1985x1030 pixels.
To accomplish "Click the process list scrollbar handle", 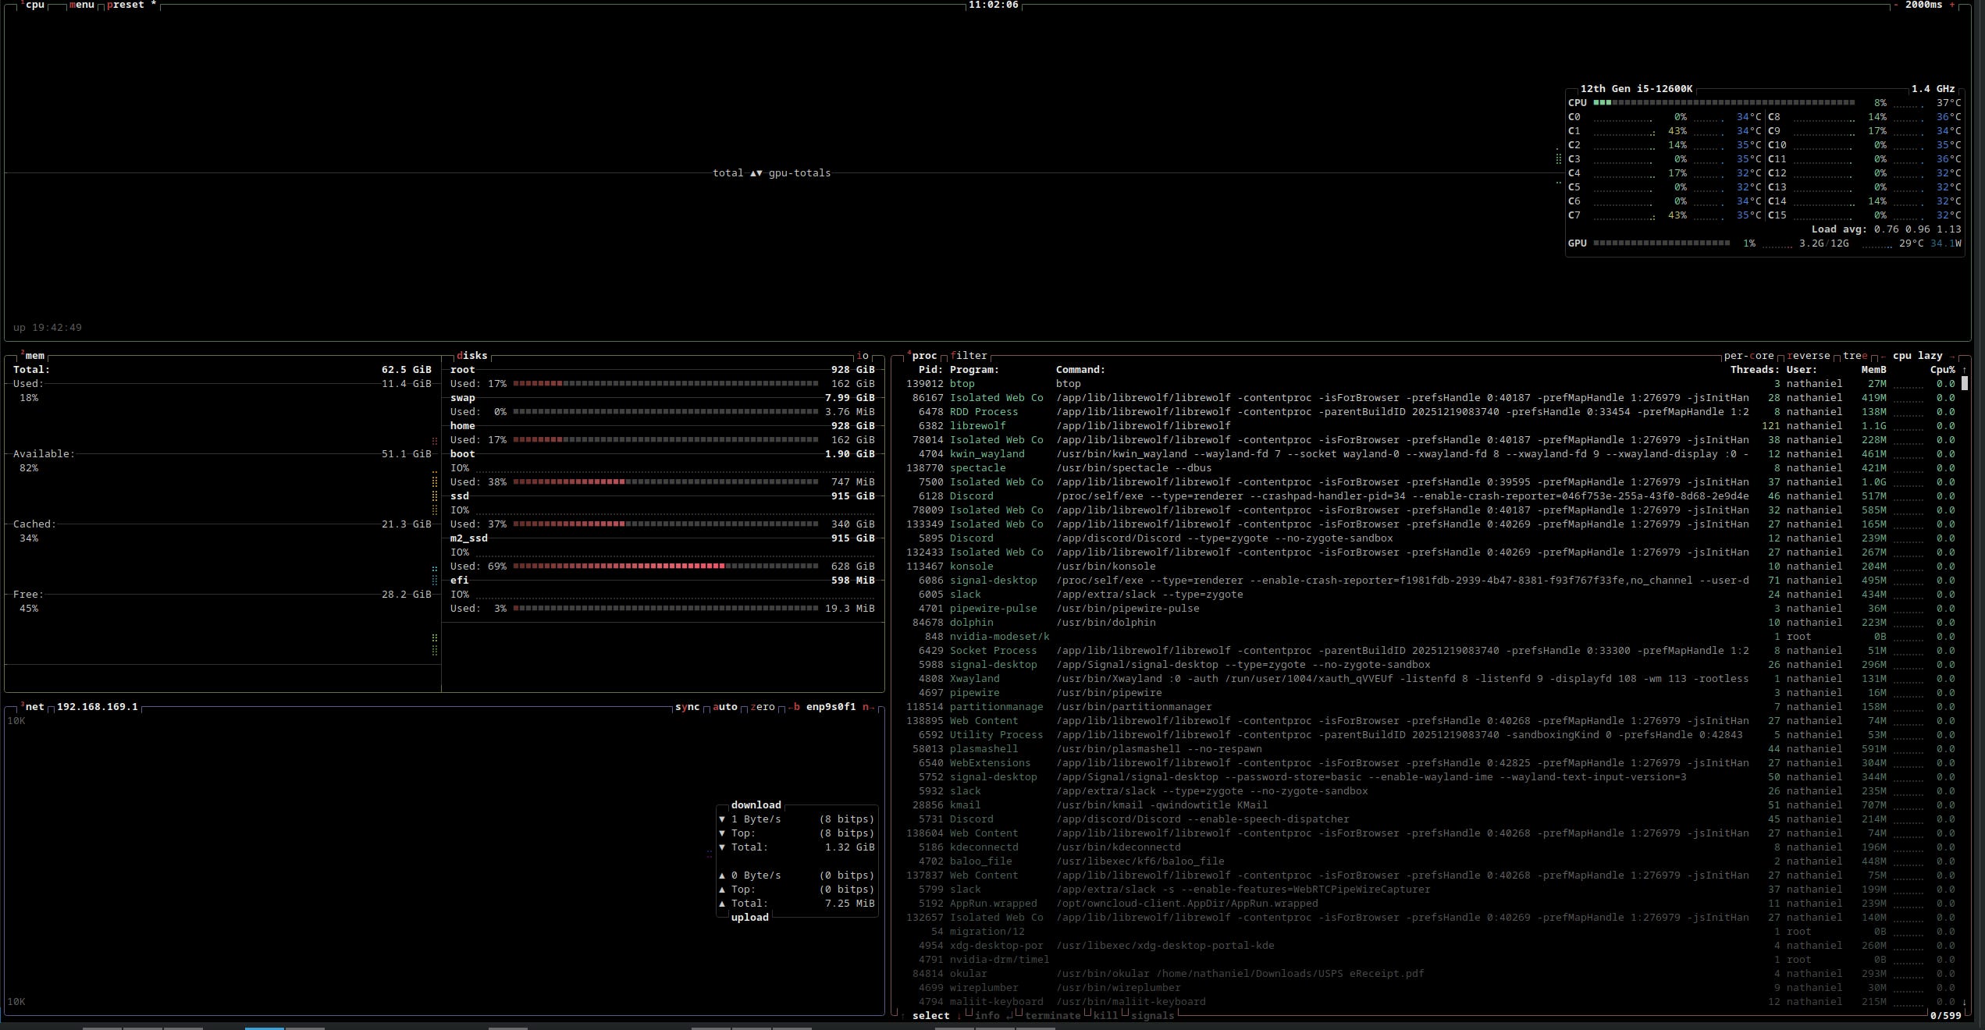I will pyautogui.click(x=1965, y=384).
